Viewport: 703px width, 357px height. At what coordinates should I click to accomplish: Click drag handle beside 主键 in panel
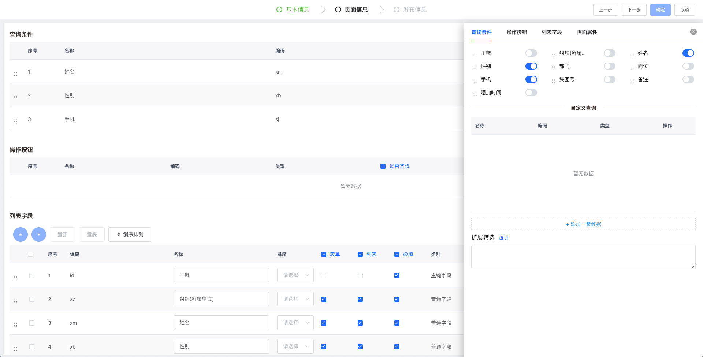(x=475, y=55)
